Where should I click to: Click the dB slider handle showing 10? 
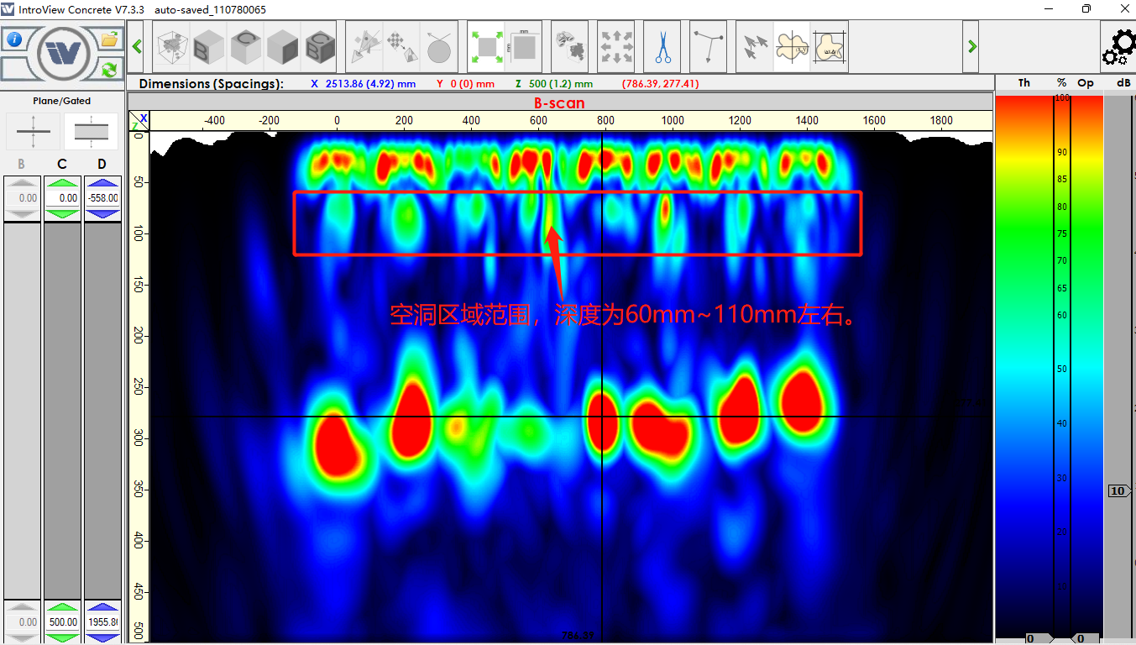tap(1118, 491)
